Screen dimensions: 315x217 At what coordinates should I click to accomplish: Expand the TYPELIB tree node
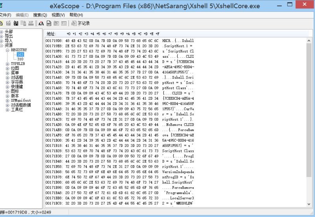(x=7, y=64)
